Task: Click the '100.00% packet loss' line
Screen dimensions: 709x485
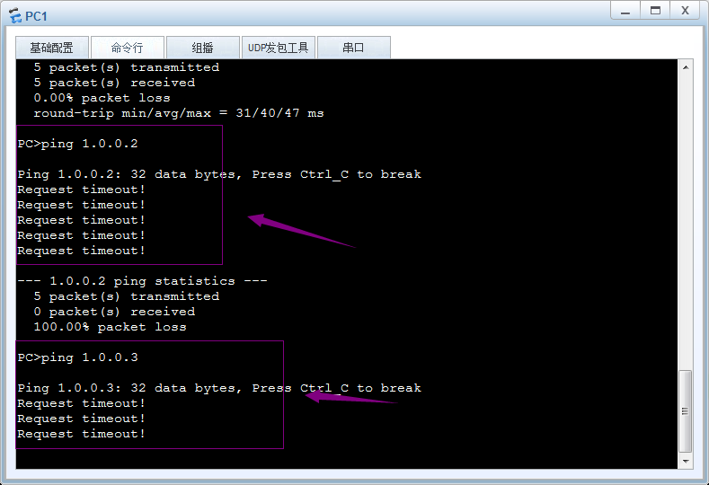Action: [110, 327]
